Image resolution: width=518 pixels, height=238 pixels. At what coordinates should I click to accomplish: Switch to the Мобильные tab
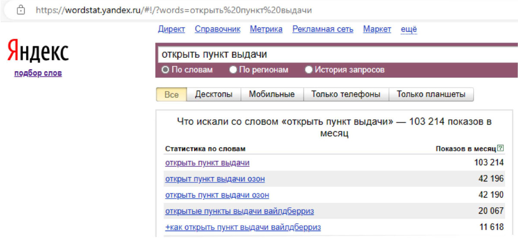[272, 94]
